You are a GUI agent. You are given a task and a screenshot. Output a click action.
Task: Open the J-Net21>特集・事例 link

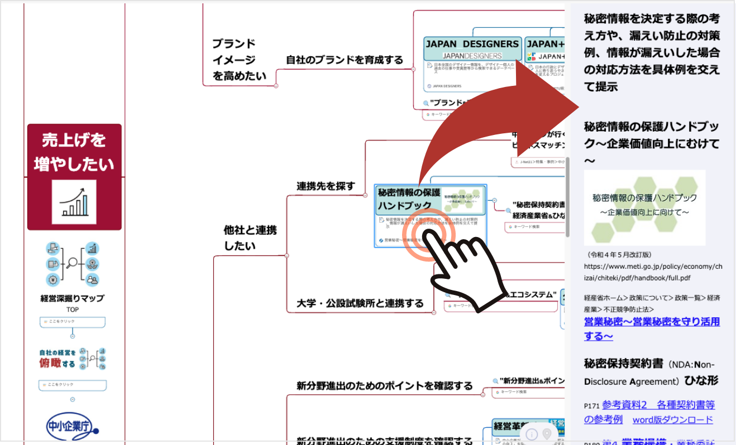538,162
